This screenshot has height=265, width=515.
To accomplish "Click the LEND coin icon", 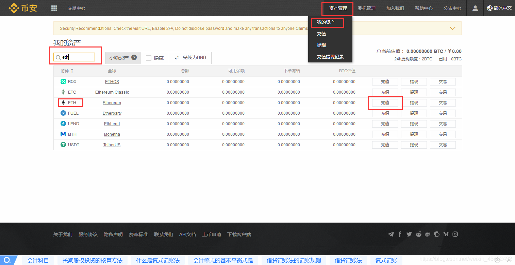I will point(63,124).
